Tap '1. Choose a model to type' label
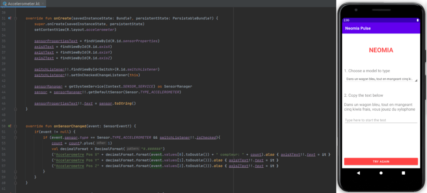The image size is (427, 193). pyautogui.click(x=367, y=71)
